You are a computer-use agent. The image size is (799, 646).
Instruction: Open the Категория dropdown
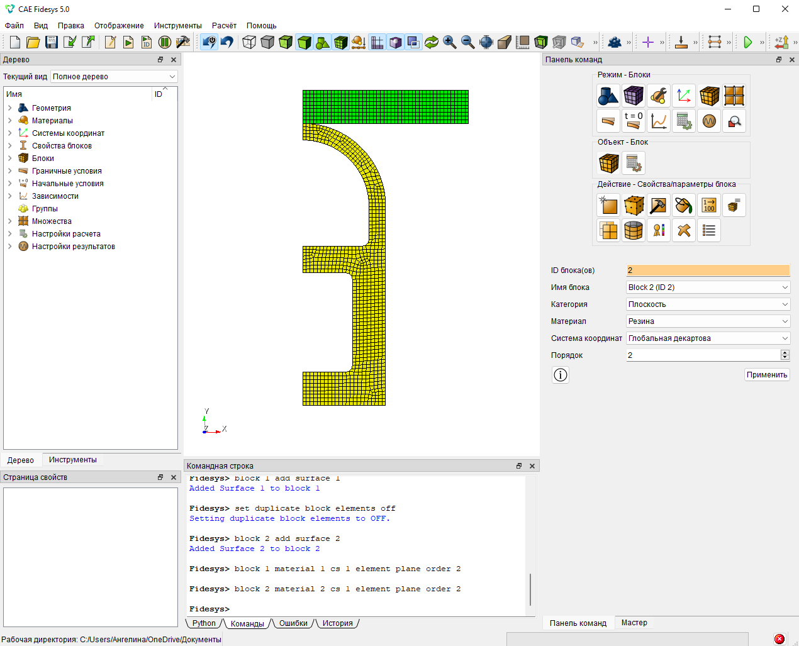coord(708,304)
